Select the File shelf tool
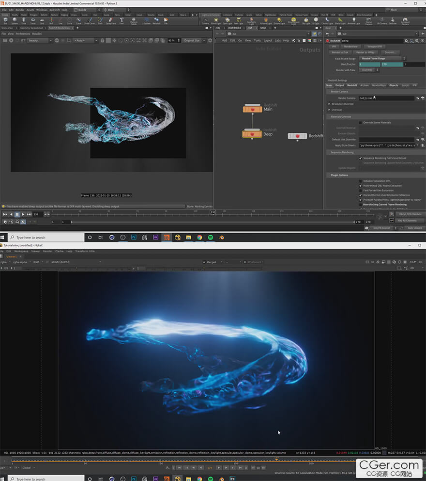Screen dimensions: 426x481 [166, 20]
